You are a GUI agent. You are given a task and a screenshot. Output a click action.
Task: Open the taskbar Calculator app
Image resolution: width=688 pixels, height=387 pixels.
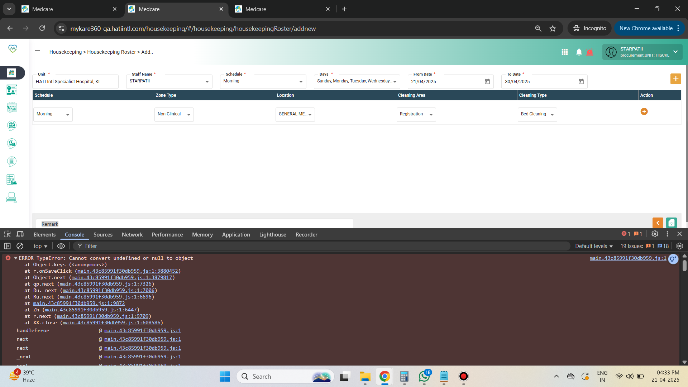404,376
